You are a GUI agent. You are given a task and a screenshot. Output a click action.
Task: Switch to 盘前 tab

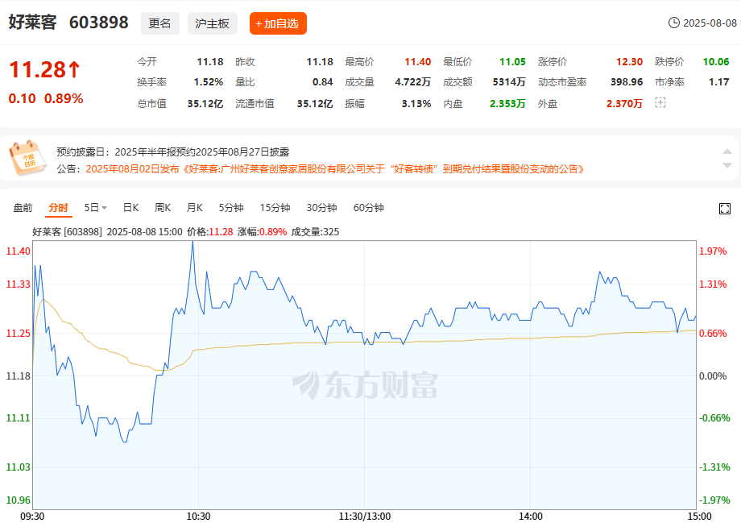(23, 208)
